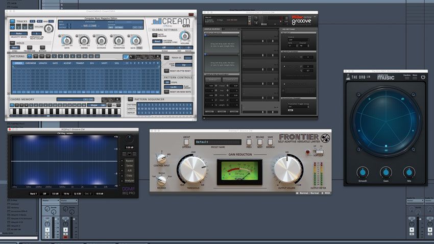Click the Random button in The Orb
The height and width of the screenshot is (244, 434).
tap(407, 77)
